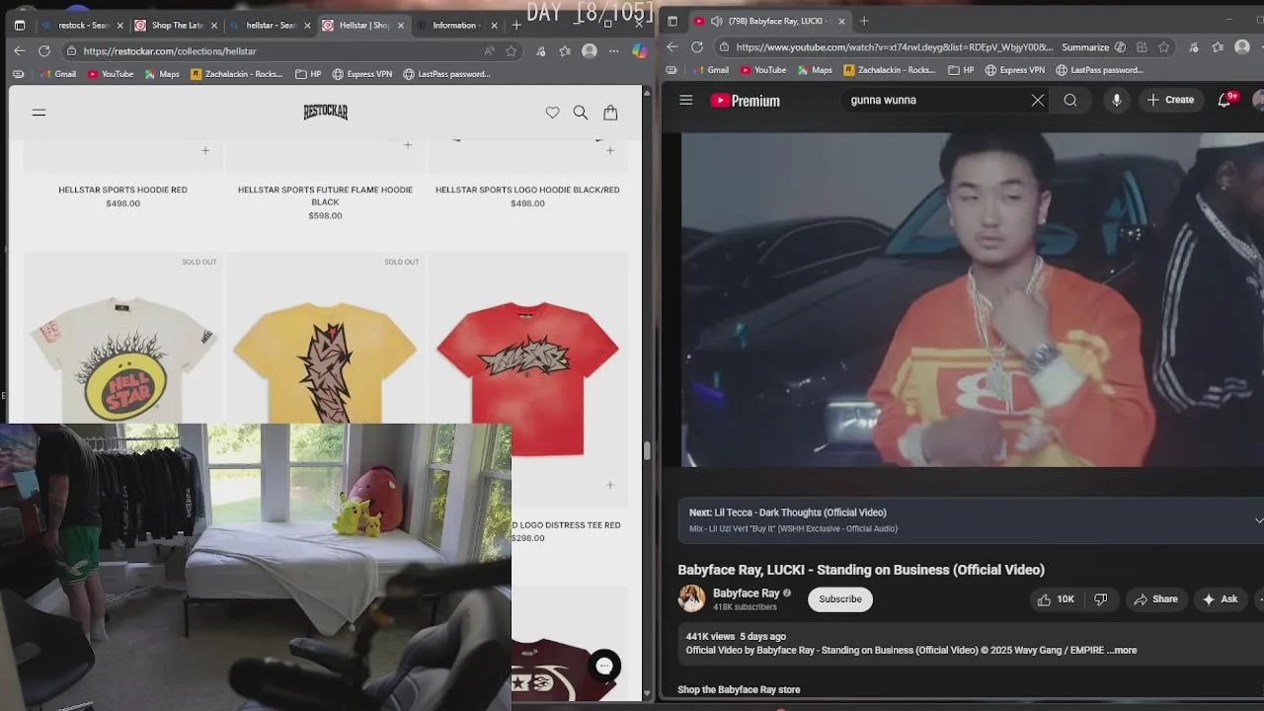Image resolution: width=1264 pixels, height=711 pixels.
Task: Quick-add Hellstar Sports Hoodie Red plus icon
Action: [x=205, y=150]
